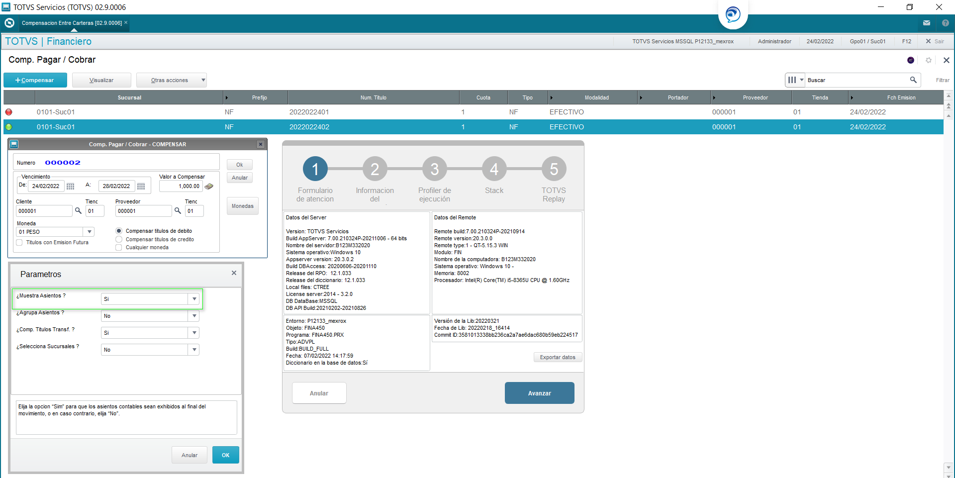
Task: Go to step 3 Profiler de ejecucion
Action: (x=435, y=169)
